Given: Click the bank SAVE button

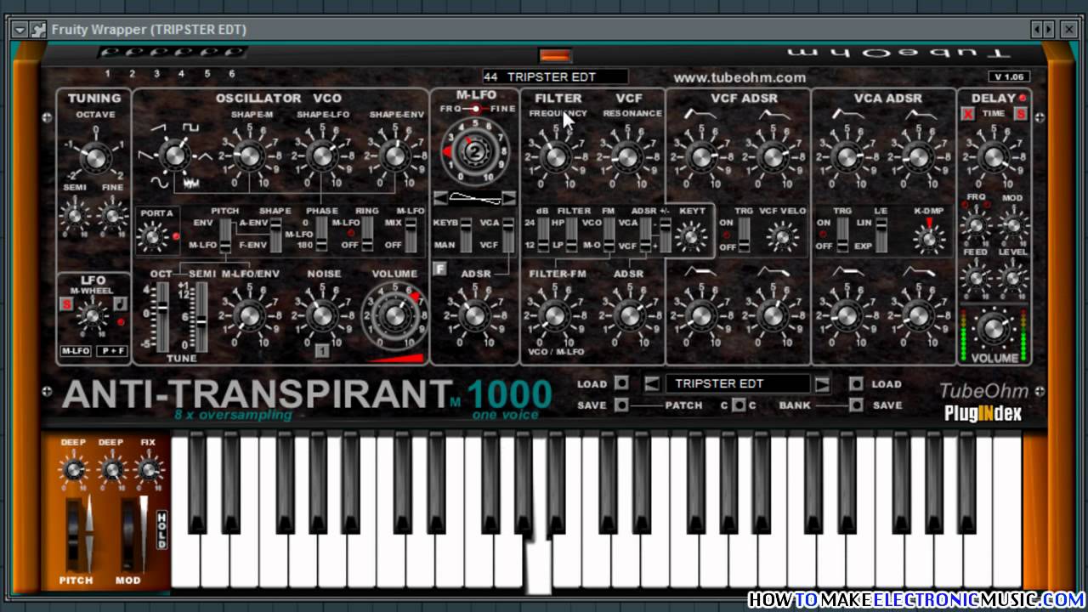Looking at the screenshot, I should pyautogui.click(x=856, y=405).
